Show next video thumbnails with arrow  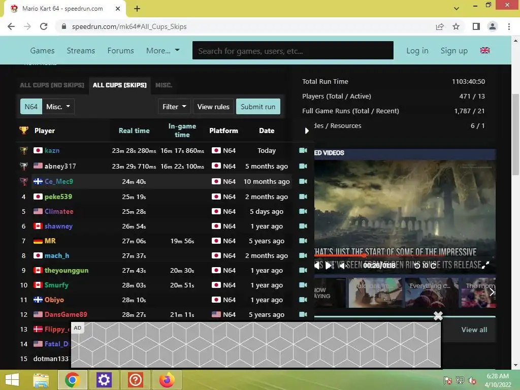coord(492,292)
